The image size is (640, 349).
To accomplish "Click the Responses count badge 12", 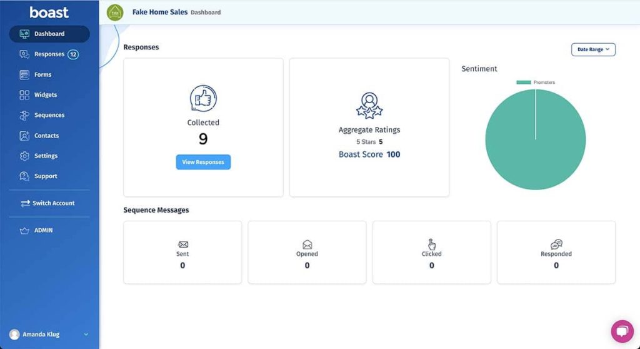I will point(73,54).
